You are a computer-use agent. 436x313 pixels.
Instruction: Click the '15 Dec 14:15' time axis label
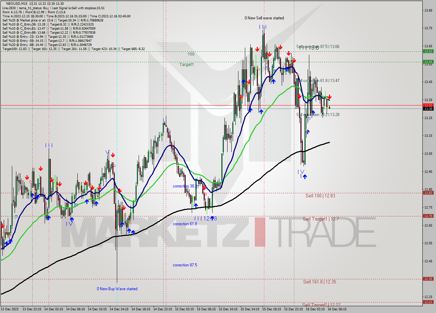251,309
